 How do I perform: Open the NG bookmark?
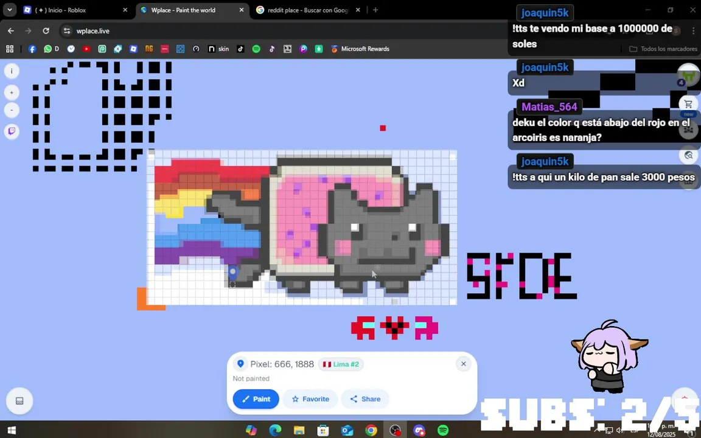coord(149,49)
